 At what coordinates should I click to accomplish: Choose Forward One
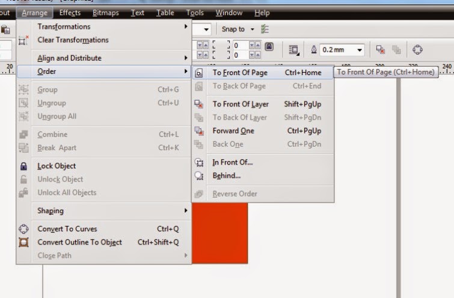[x=263, y=131]
